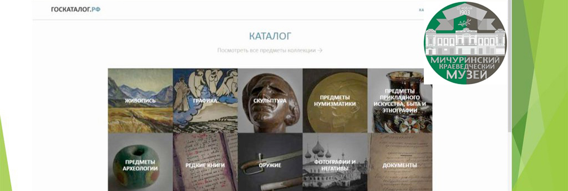
Task: Open the Документы category tile
Action: [x=400, y=162]
